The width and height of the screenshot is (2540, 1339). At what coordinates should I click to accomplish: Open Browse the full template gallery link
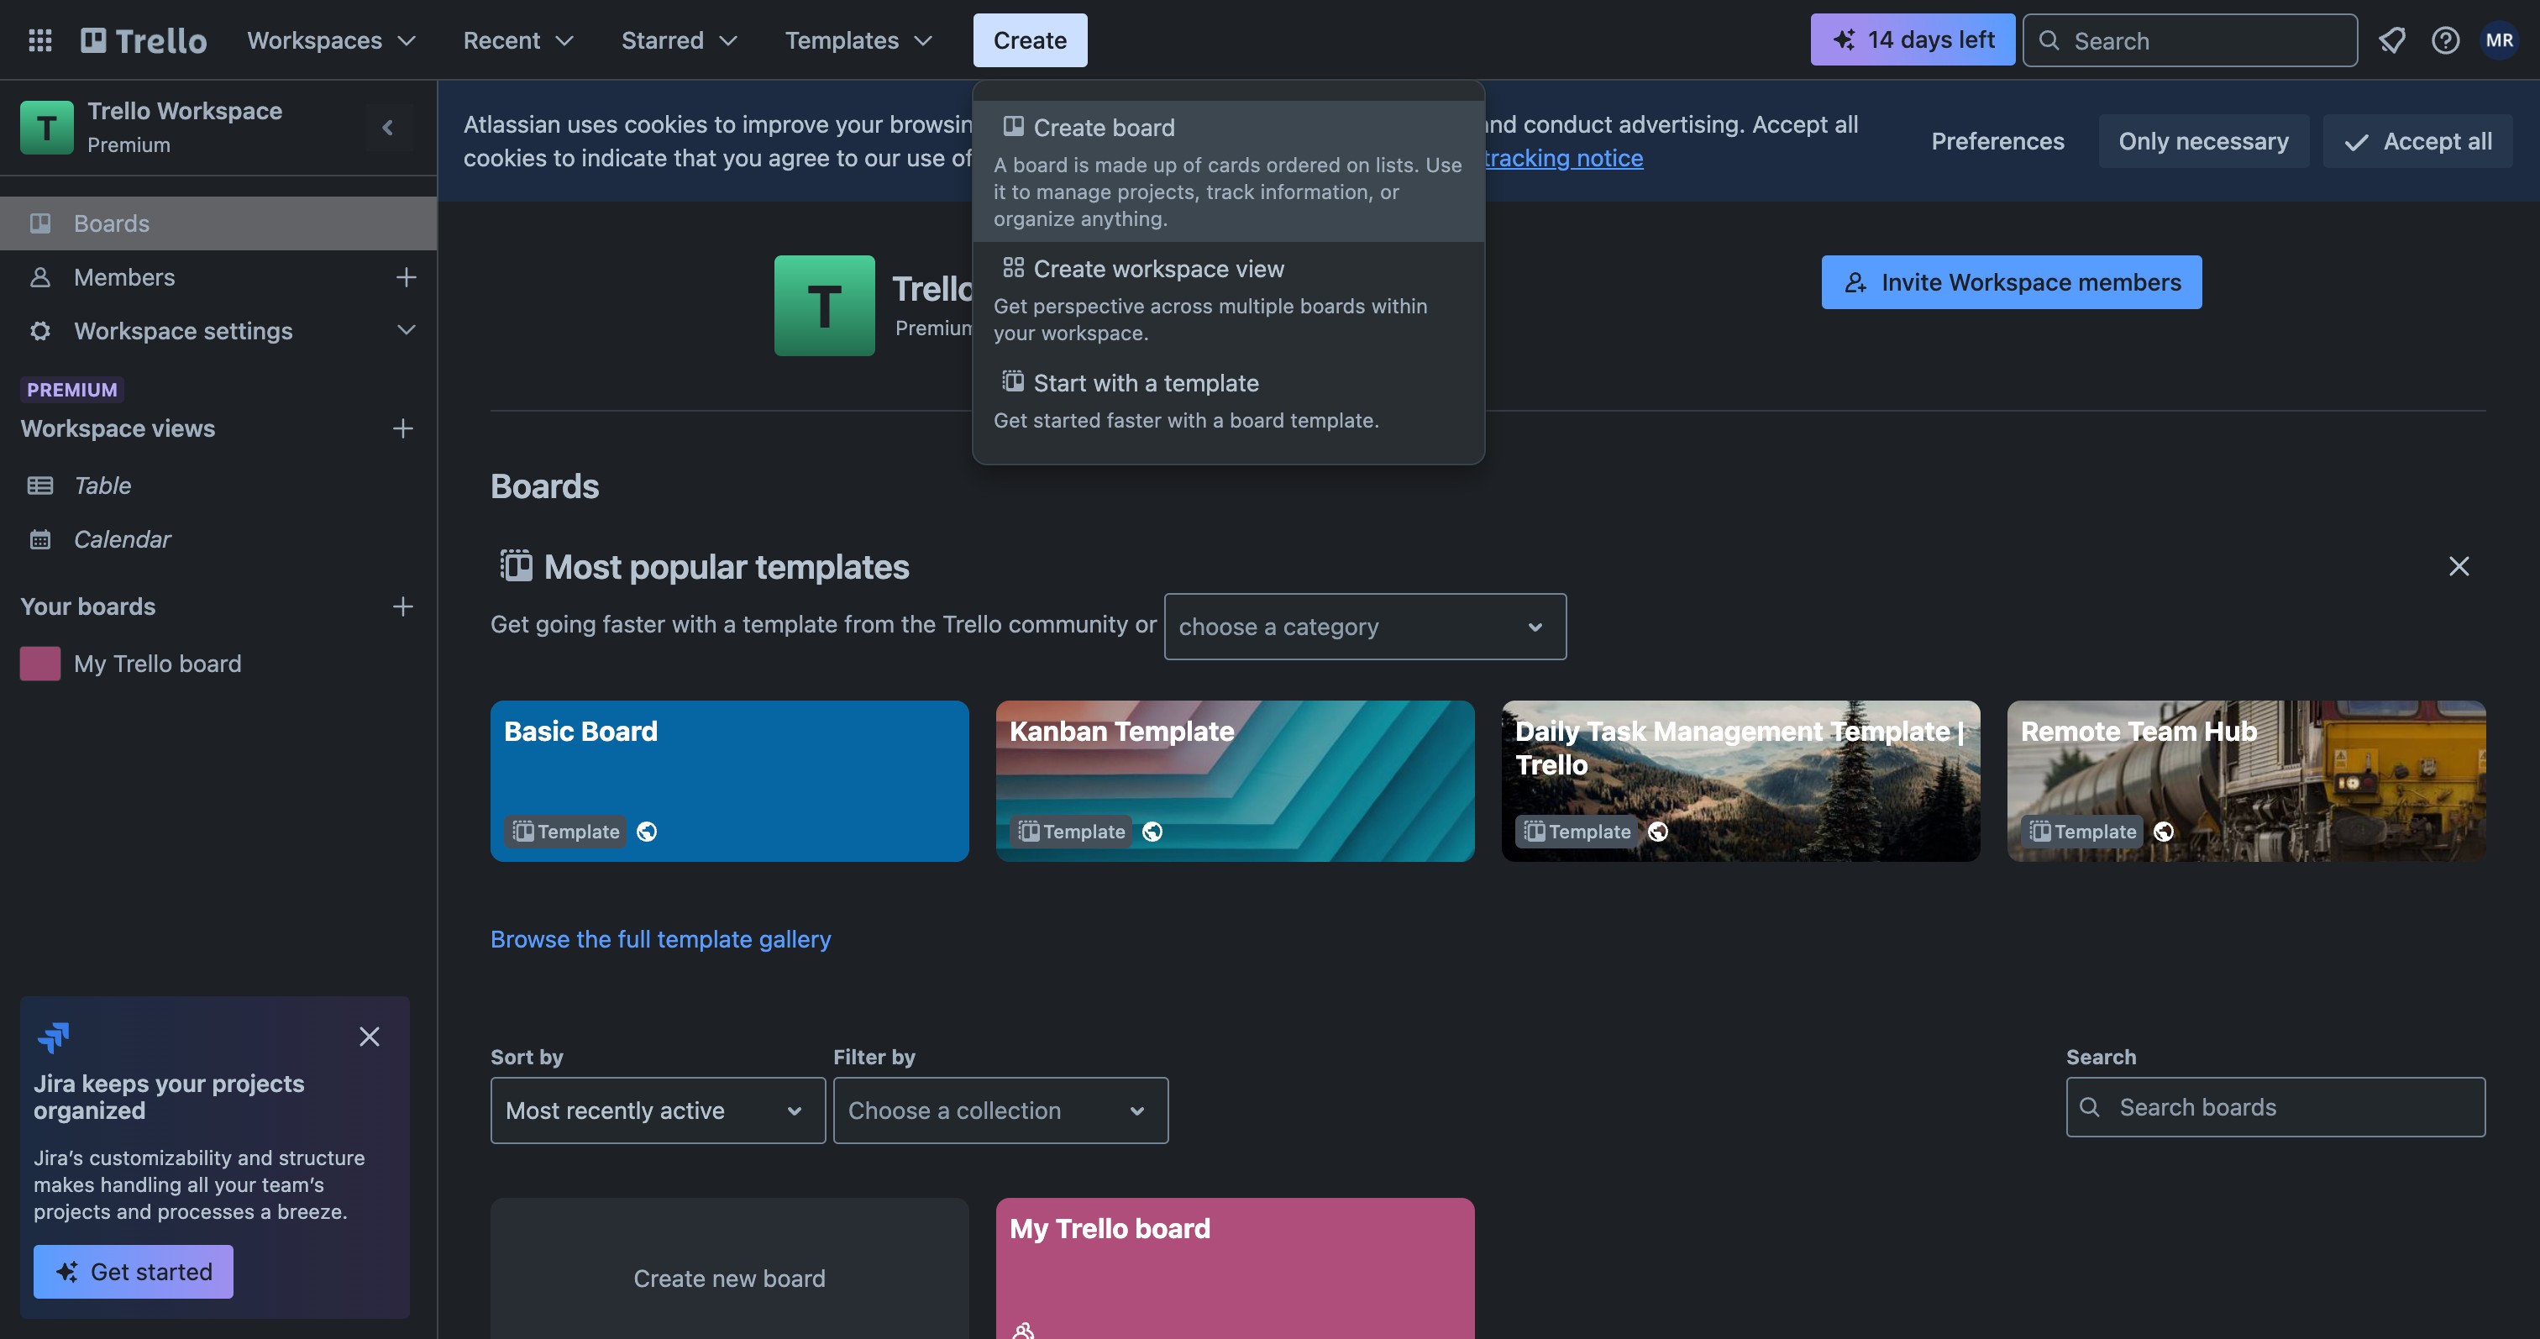[x=661, y=938]
